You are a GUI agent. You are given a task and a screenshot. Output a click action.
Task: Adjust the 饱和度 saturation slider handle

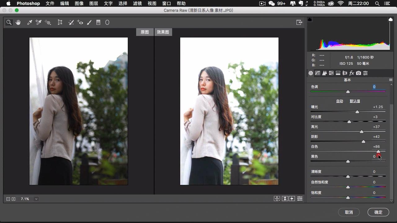(348, 198)
